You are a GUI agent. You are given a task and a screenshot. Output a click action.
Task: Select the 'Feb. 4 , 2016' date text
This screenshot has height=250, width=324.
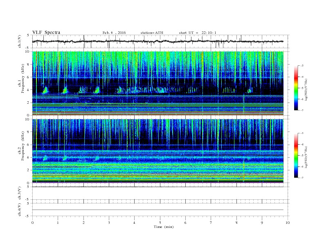(114, 33)
